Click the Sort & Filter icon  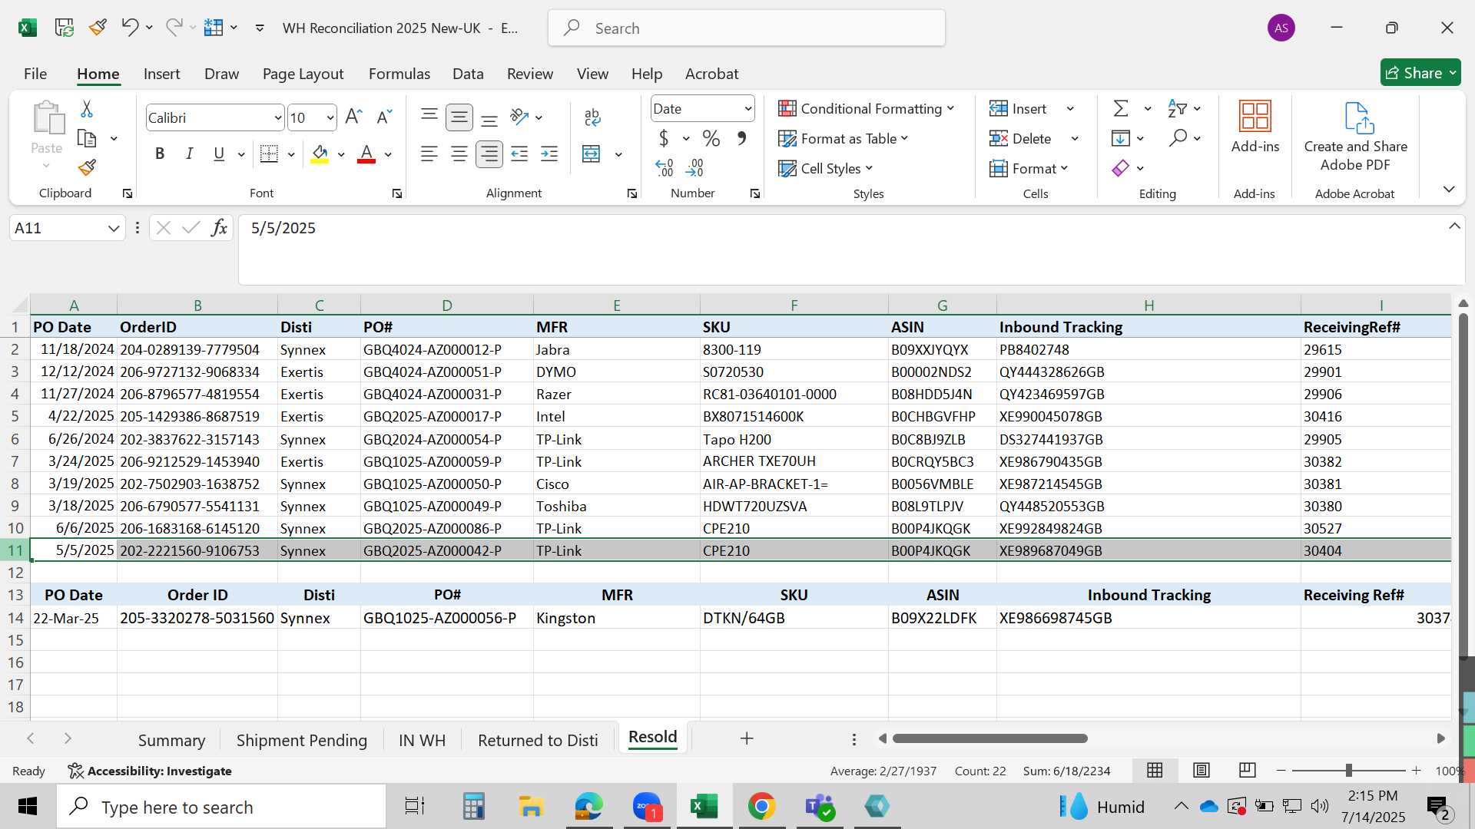[x=1177, y=109]
